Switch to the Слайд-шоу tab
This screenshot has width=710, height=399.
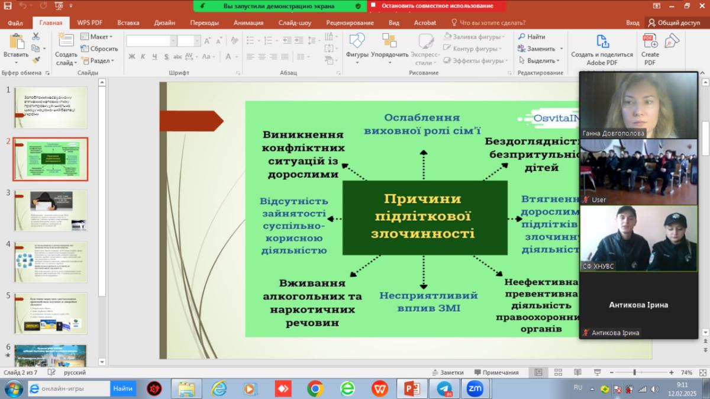coord(295,23)
